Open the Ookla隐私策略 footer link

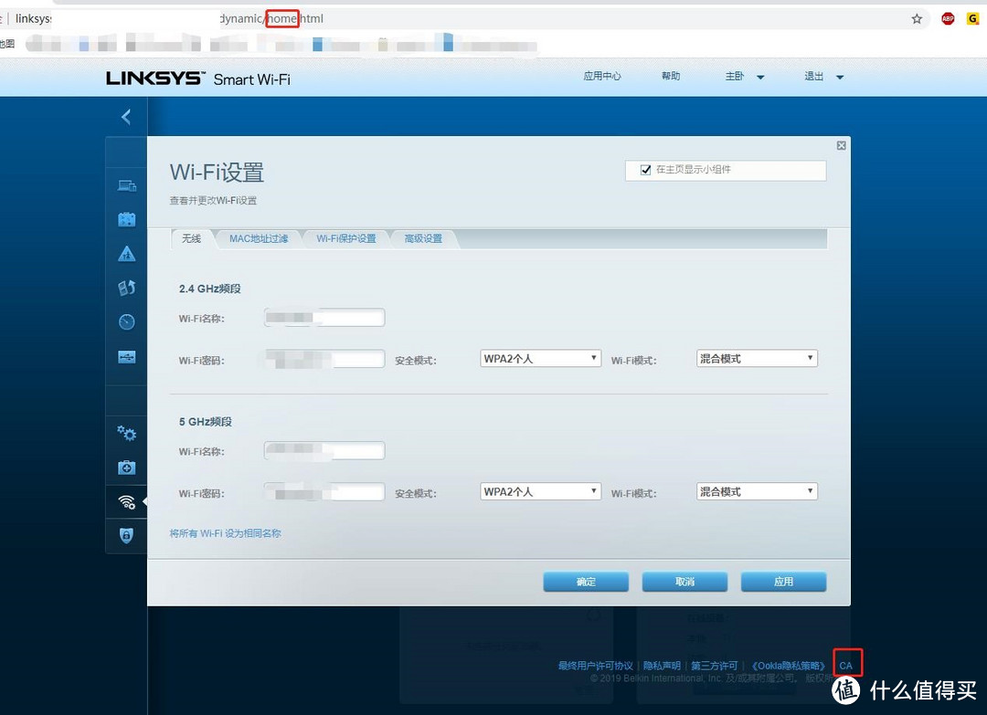tap(788, 666)
